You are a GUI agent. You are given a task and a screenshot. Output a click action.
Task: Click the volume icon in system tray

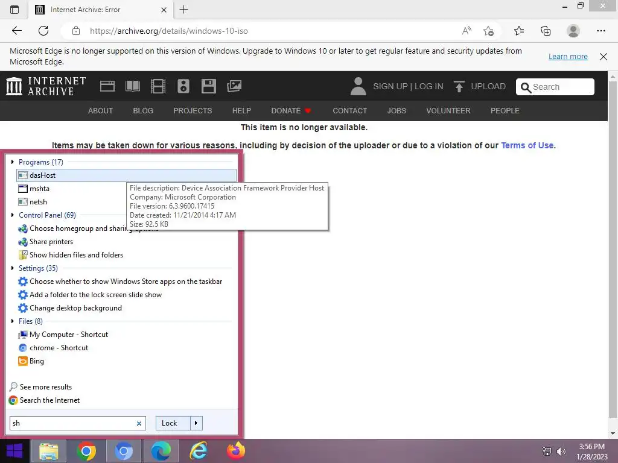[561, 452]
